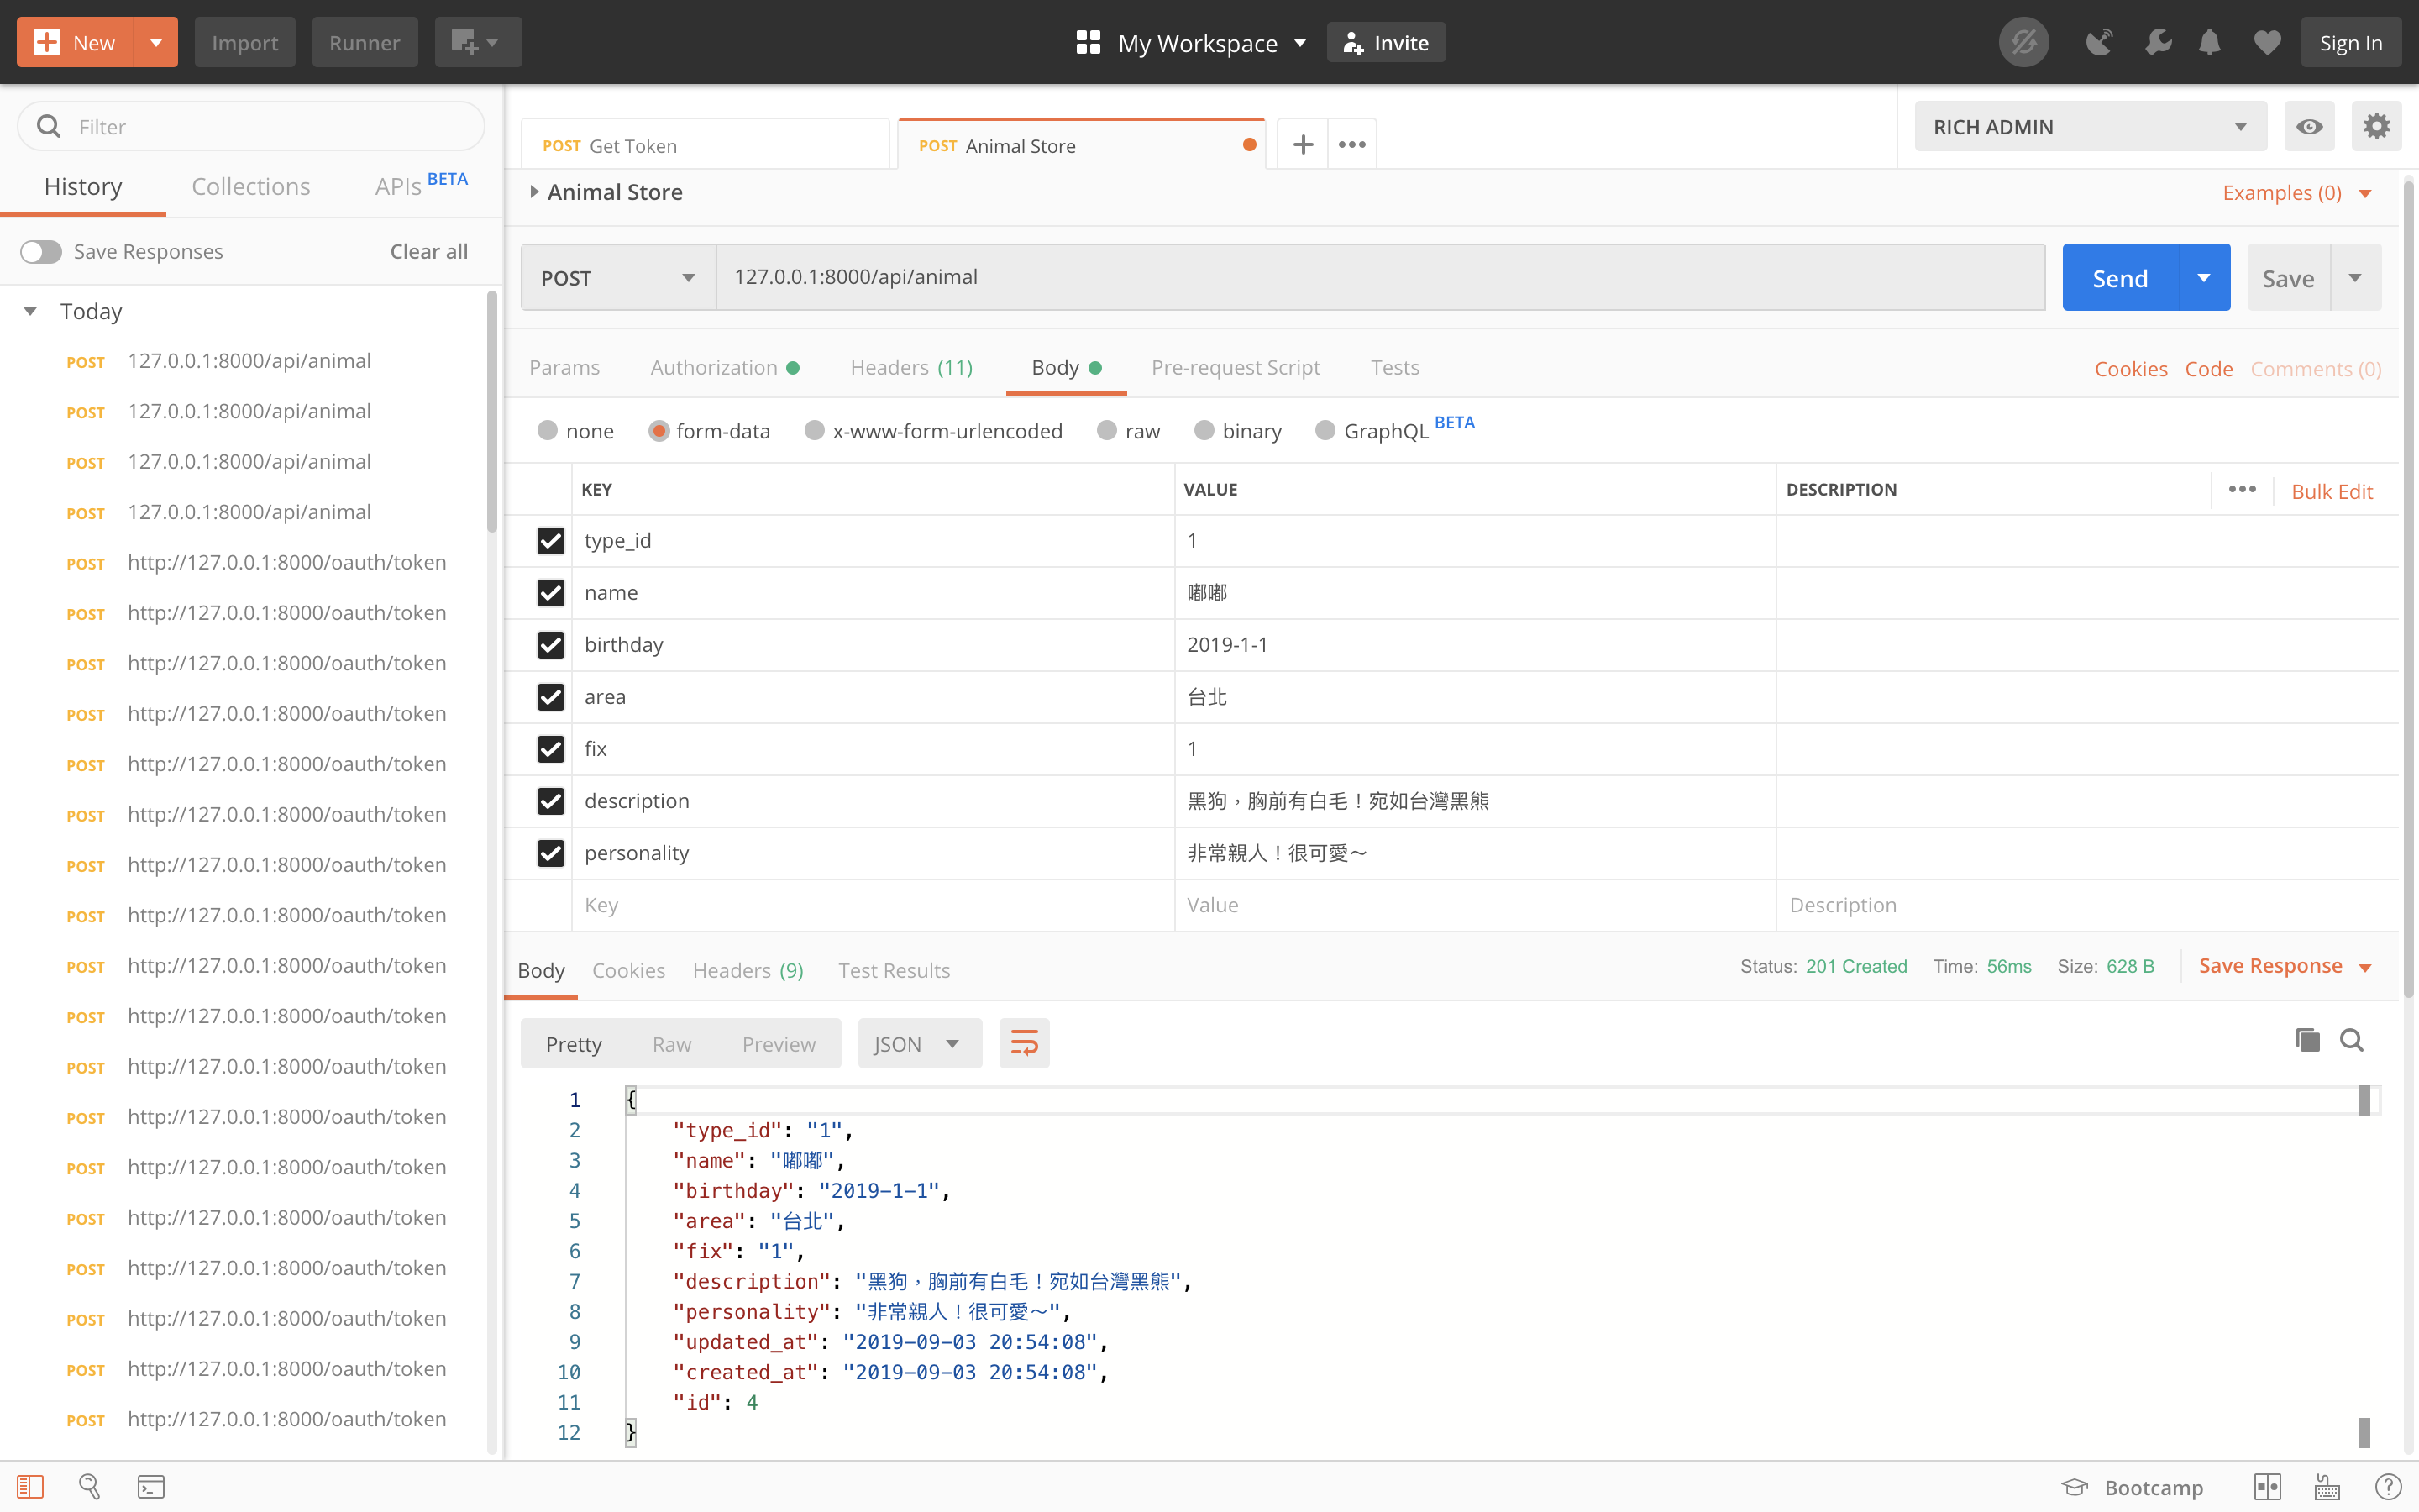Expand Animal Store request details triangle

pos(535,192)
